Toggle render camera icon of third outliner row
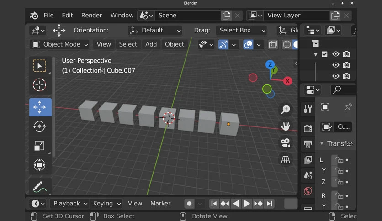Screen dimensions: 382x221 (x=346, y=76)
